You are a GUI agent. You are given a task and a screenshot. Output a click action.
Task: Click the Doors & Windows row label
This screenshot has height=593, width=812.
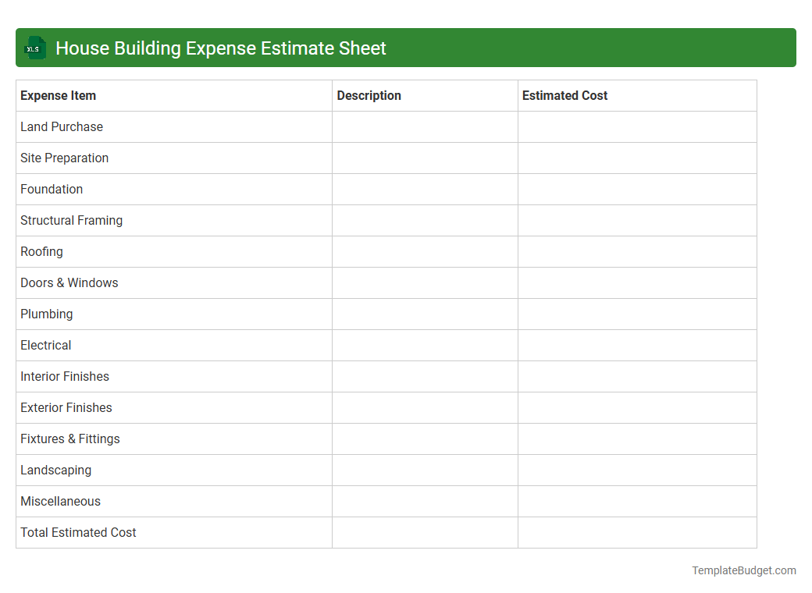[x=69, y=282]
